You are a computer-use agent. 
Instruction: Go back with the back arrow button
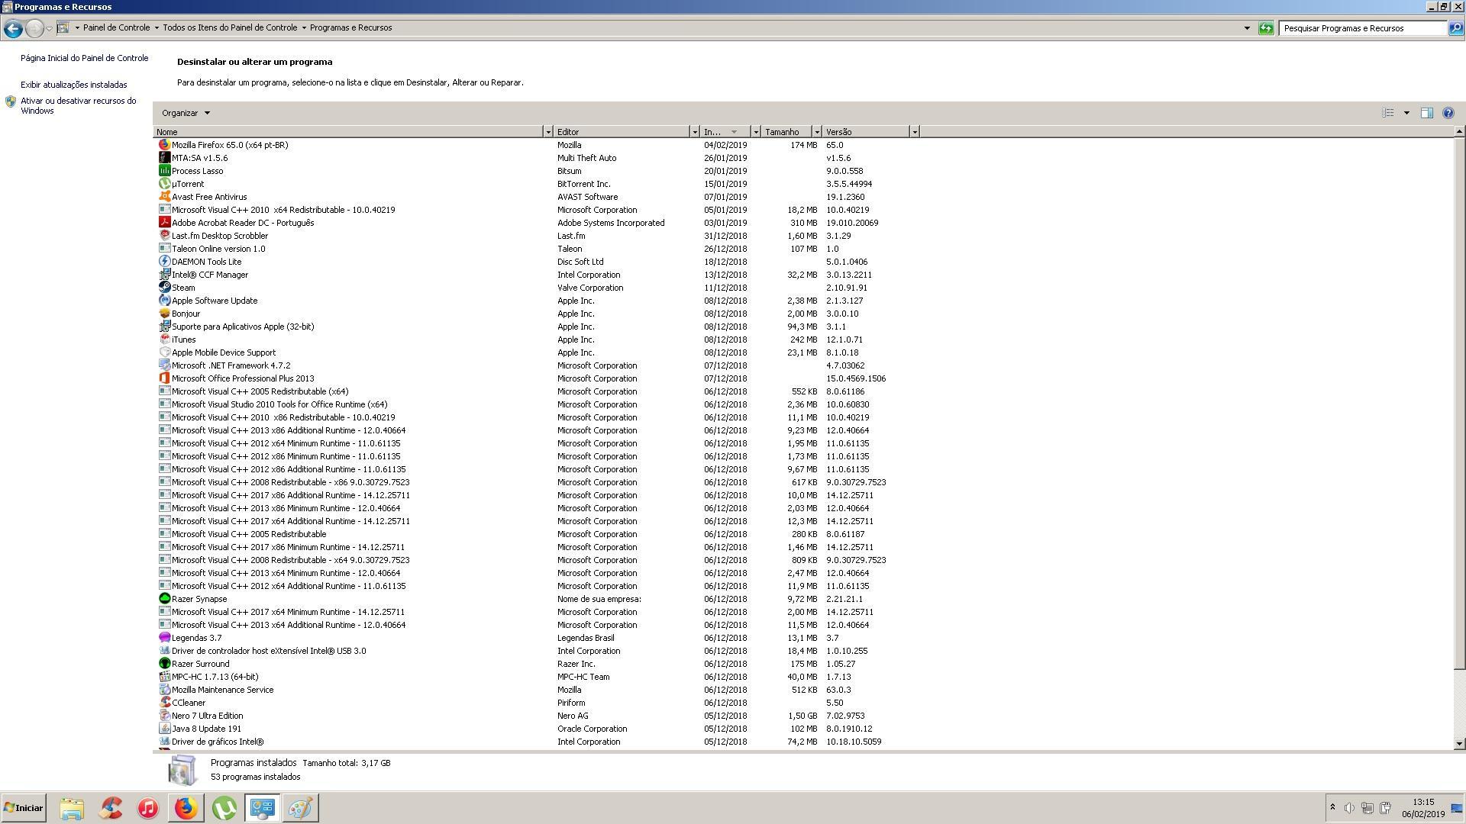pos(13,28)
